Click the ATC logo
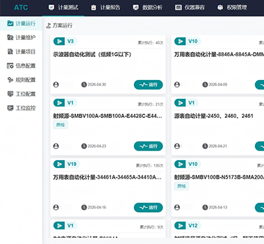 (21, 7)
